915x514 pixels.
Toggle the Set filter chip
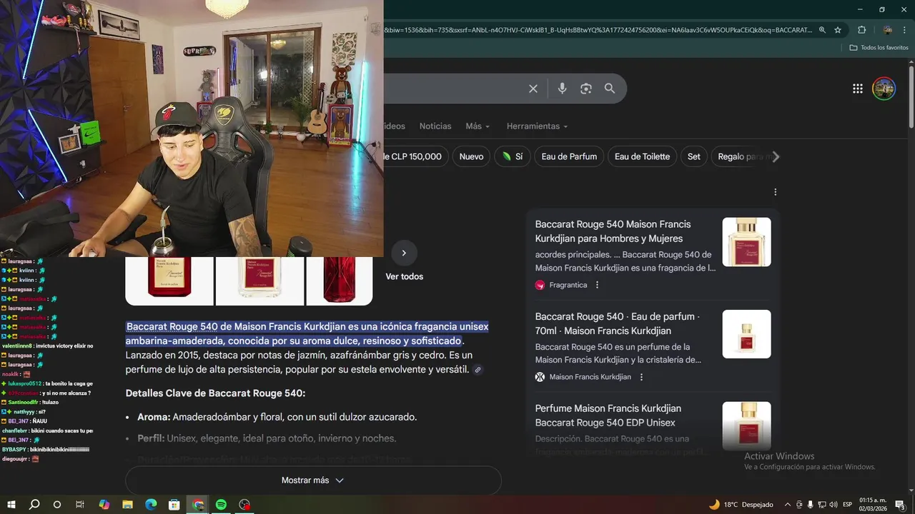click(694, 156)
